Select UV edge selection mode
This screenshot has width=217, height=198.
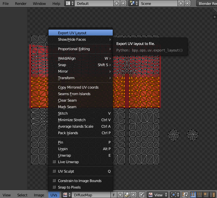(199, 195)
